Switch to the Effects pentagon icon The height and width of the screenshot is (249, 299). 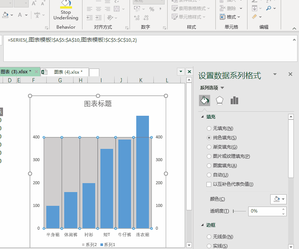coord(219,100)
